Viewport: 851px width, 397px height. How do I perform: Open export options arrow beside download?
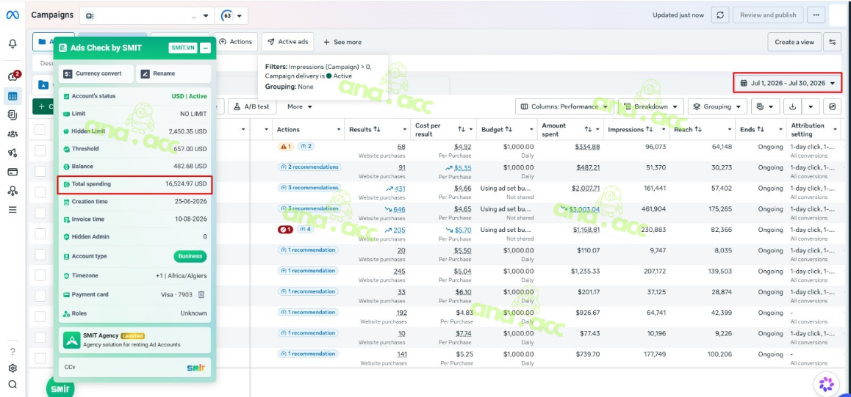pyautogui.click(x=811, y=106)
